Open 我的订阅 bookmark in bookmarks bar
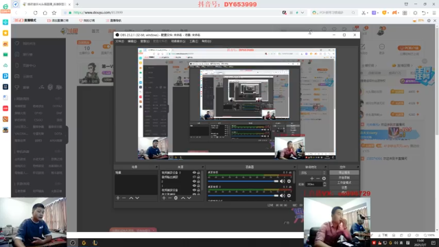The image size is (439, 247). 87,21
